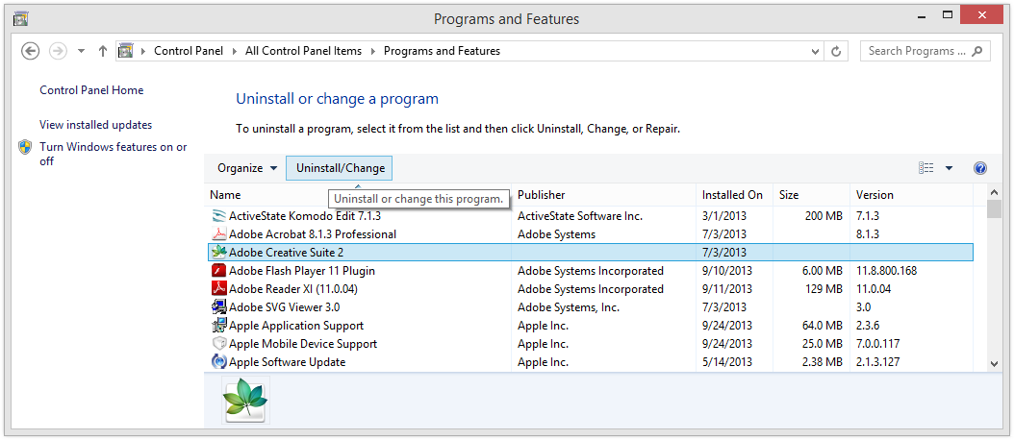This screenshot has height=440, width=1014.
Task: Click the Back navigation arrow
Action: click(x=30, y=51)
